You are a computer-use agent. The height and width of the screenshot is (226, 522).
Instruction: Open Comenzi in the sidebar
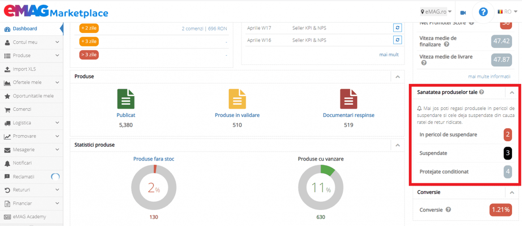(x=22, y=109)
